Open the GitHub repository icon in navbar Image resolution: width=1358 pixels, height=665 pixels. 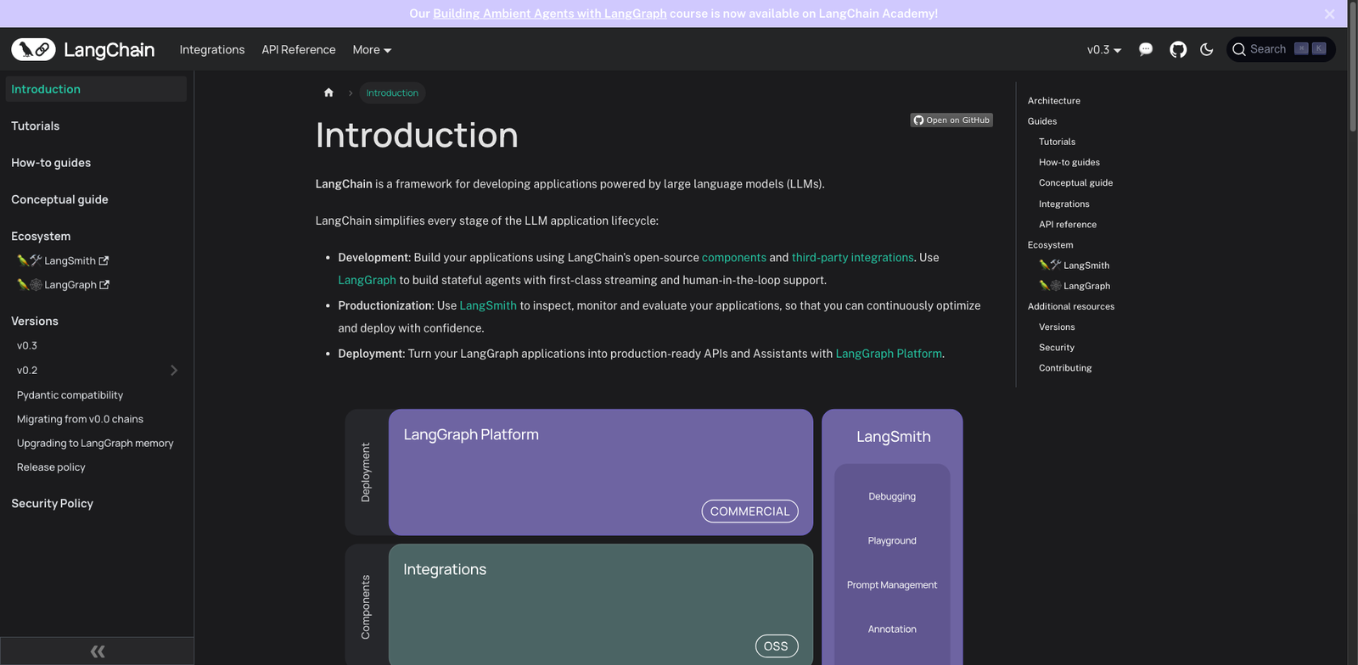pyautogui.click(x=1178, y=49)
